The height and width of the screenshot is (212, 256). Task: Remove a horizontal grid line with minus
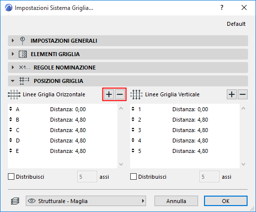tap(120, 94)
